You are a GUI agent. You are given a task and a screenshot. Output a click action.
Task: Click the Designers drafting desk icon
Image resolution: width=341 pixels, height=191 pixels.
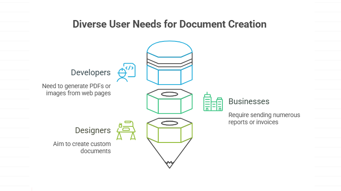(x=126, y=130)
